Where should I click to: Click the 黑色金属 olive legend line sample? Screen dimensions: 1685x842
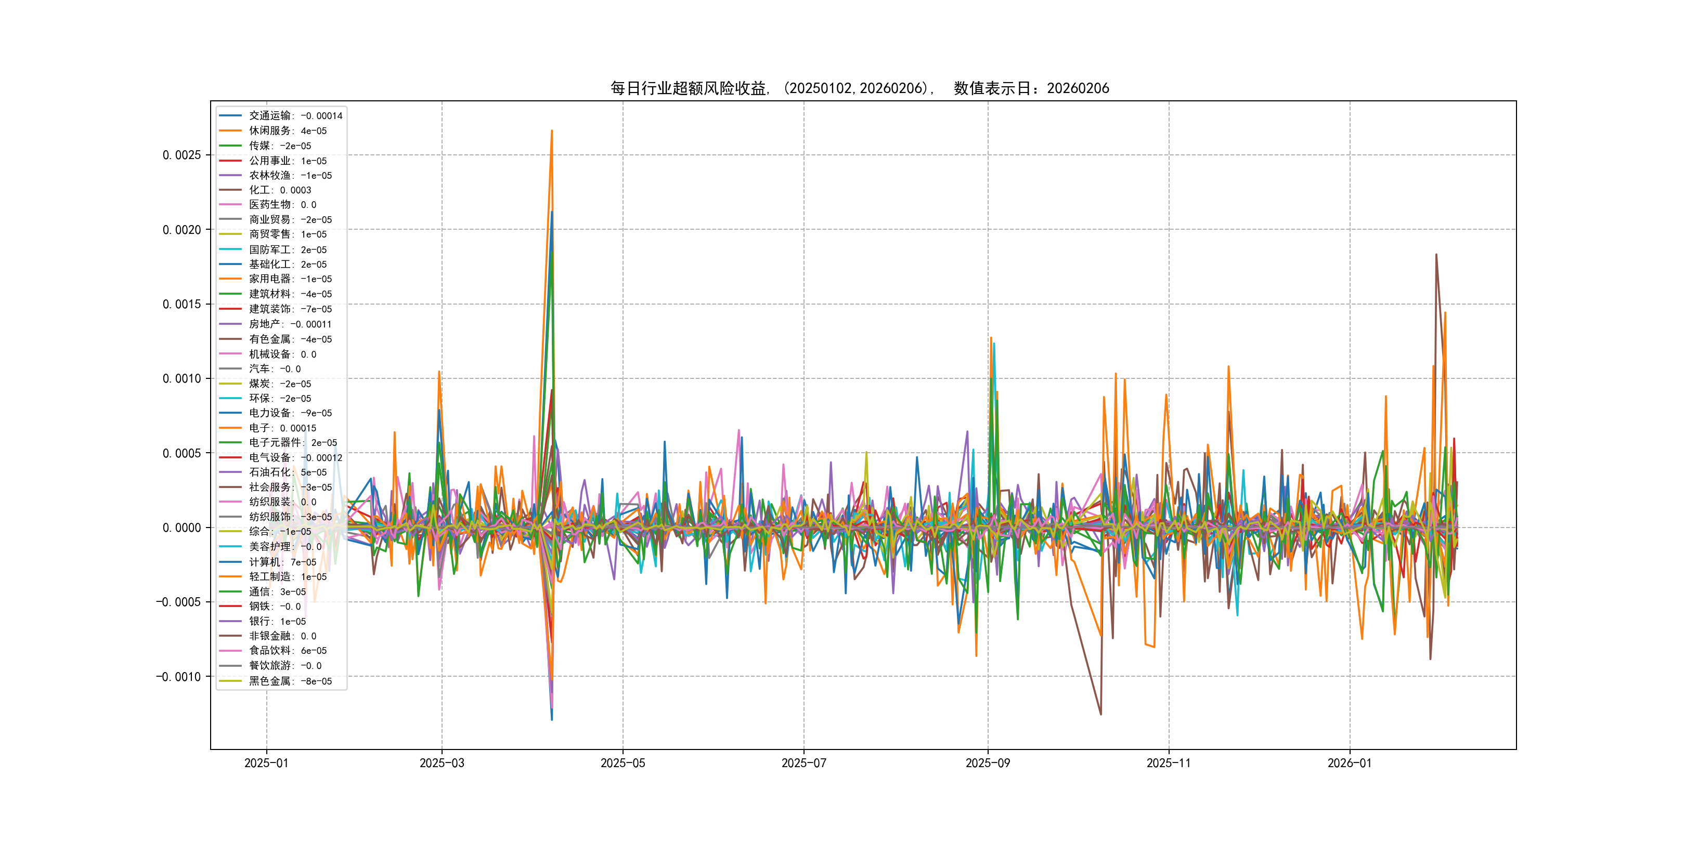click(230, 681)
